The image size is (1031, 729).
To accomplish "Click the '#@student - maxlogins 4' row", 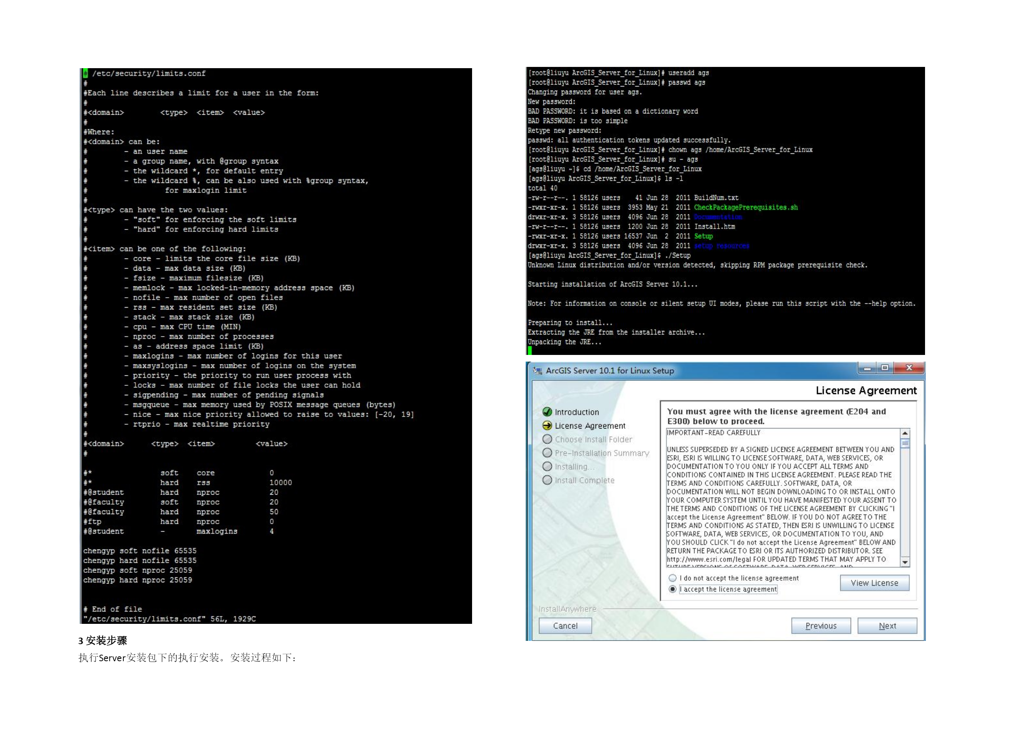I will coord(179,531).
